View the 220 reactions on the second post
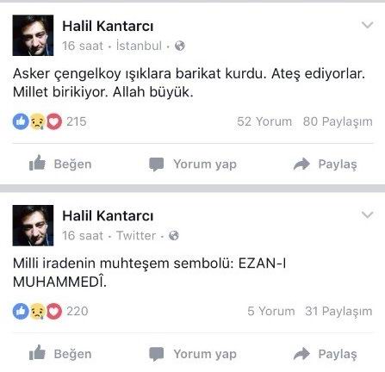 [50, 311]
